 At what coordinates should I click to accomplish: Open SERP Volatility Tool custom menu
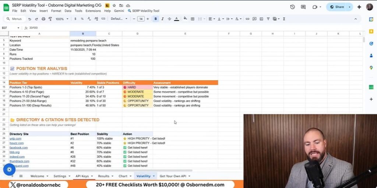[x=143, y=11]
